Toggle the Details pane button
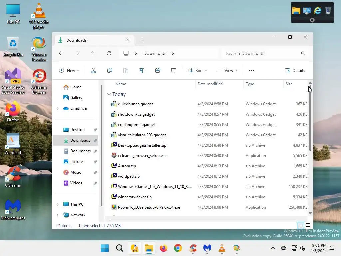This screenshot has width=341, height=256. pyautogui.click(x=294, y=71)
